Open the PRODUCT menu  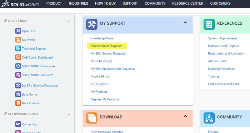click(54, 3)
